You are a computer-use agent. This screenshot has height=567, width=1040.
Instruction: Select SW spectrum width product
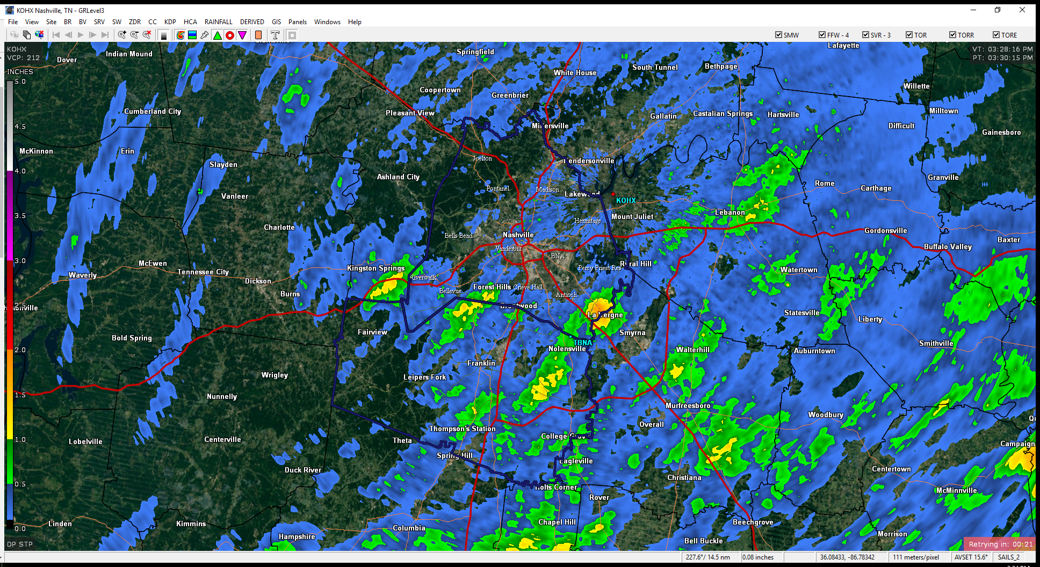[x=117, y=22]
